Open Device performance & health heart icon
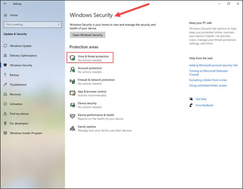 [72, 117]
